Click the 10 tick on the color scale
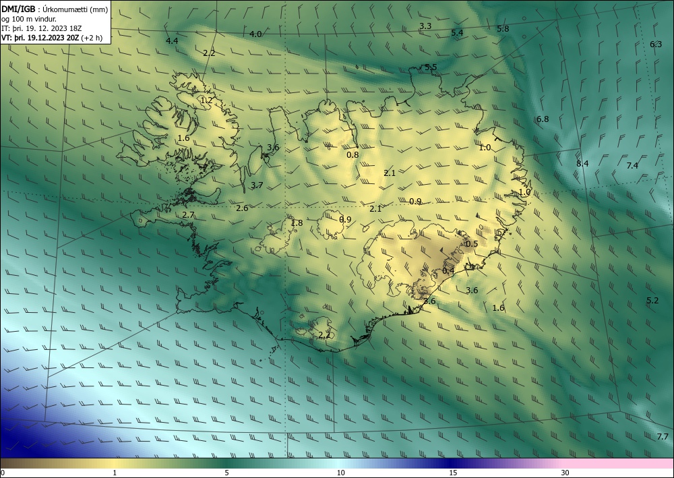Viewport: 674px width, 478px height. tap(340, 473)
